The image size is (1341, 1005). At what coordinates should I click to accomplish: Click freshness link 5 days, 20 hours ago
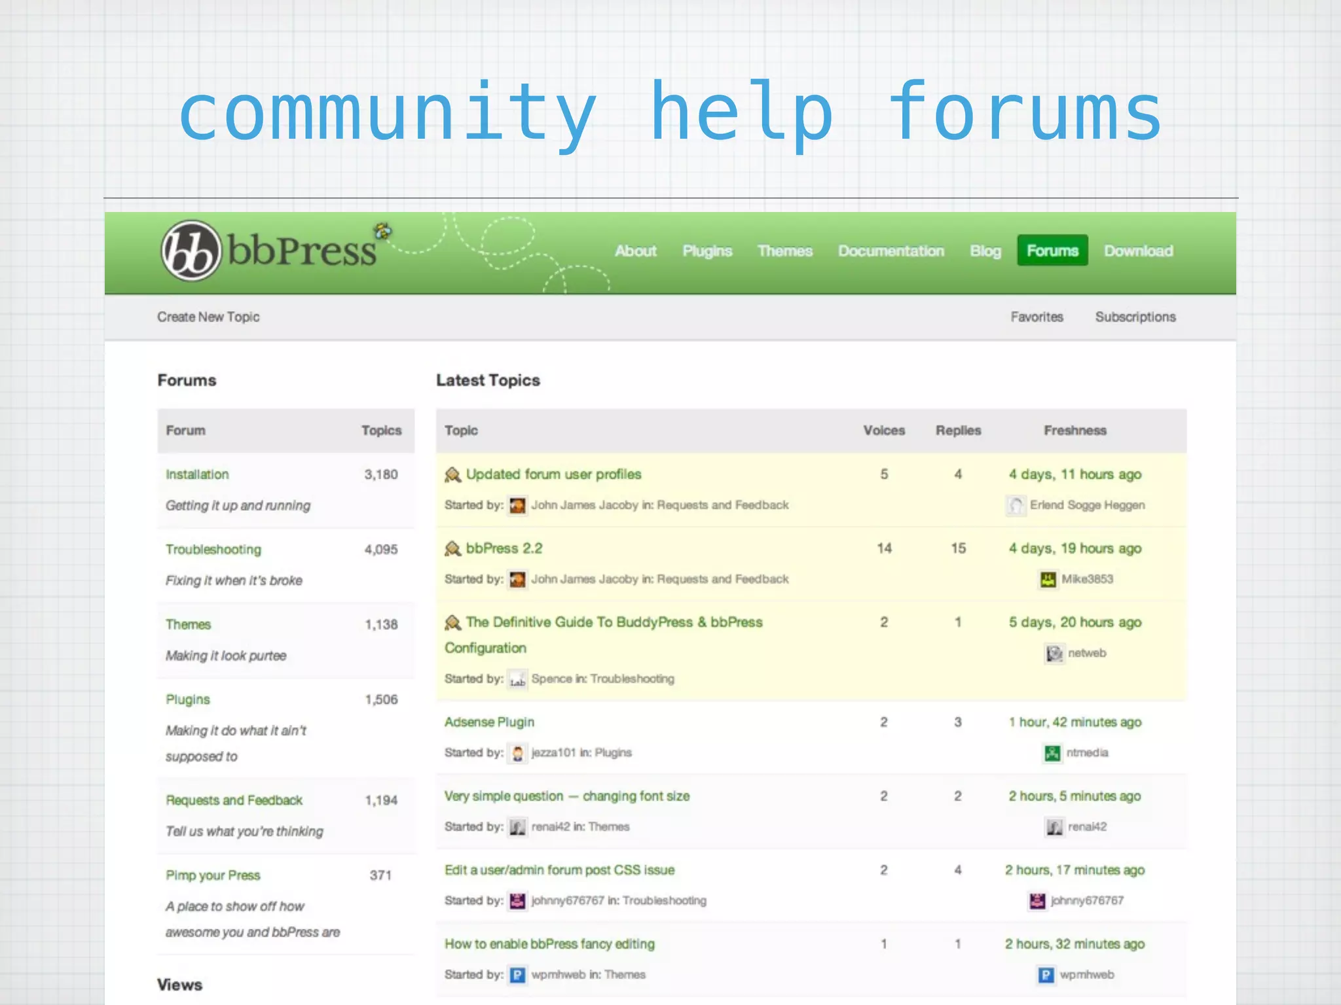tap(1075, 622)
